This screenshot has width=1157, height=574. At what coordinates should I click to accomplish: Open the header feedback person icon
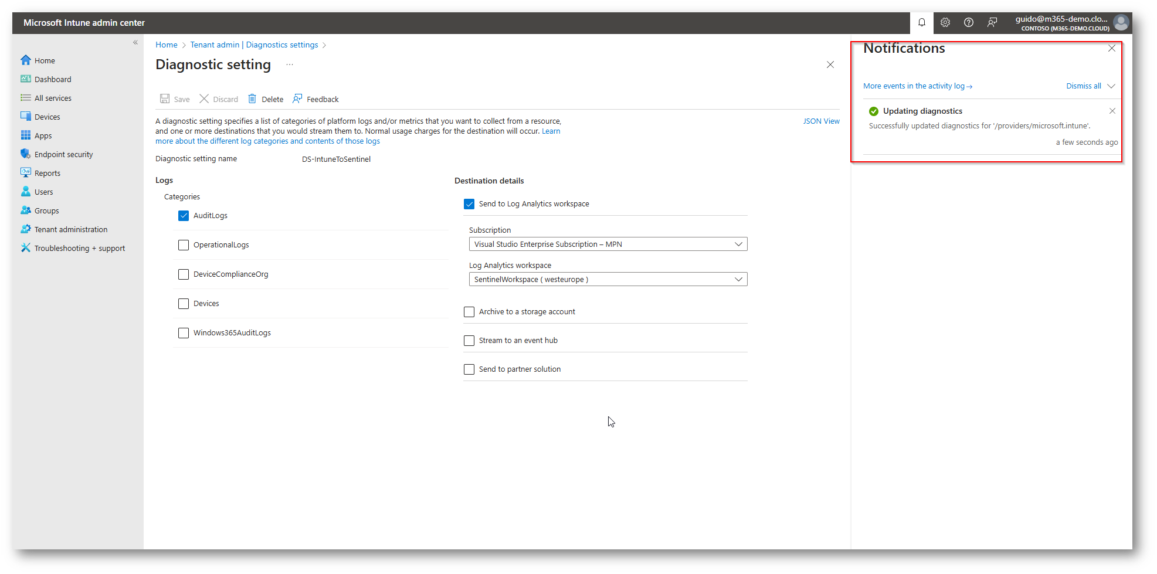pos(992,22)
